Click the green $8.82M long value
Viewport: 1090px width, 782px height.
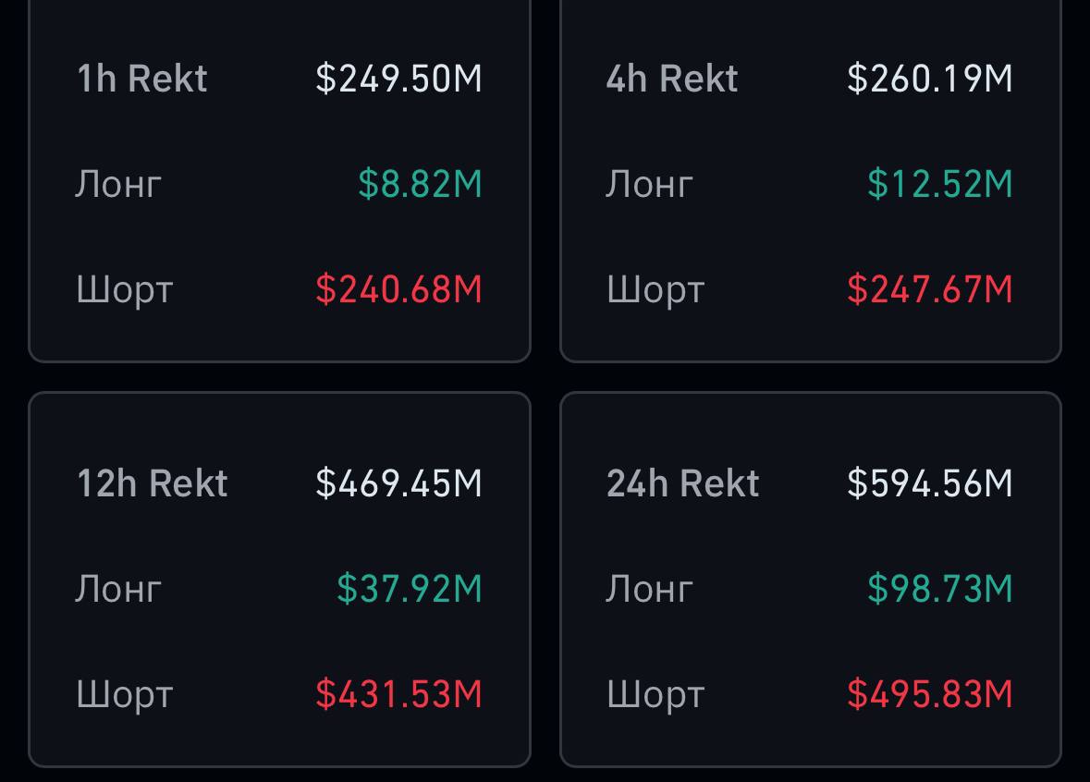[x=420, y=184]
